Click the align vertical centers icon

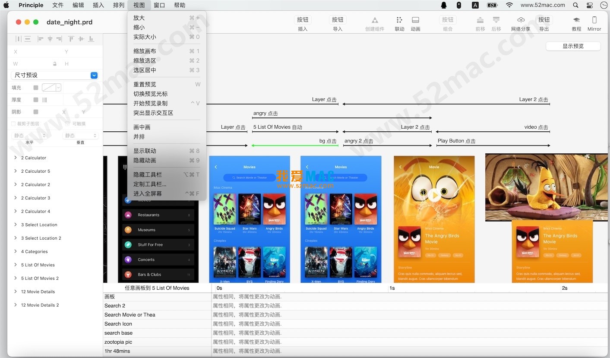[x=81, y=39]
